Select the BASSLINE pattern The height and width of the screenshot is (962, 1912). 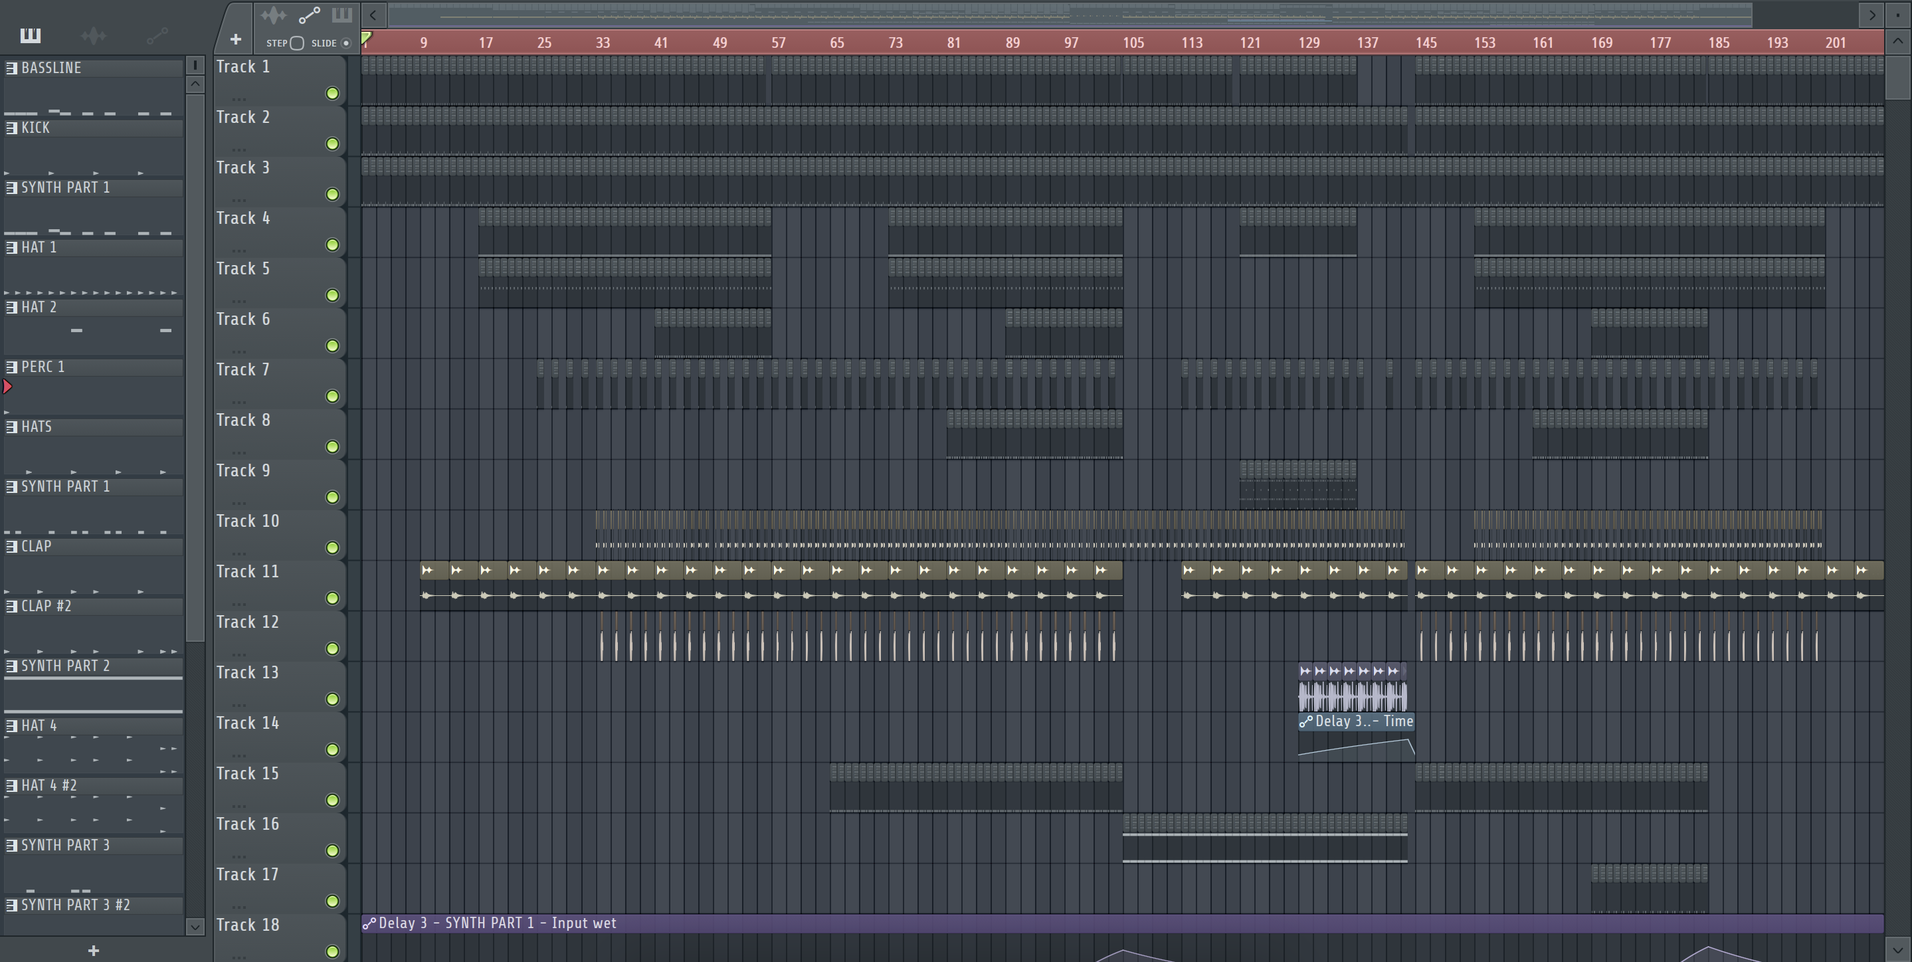coord(94,68)
